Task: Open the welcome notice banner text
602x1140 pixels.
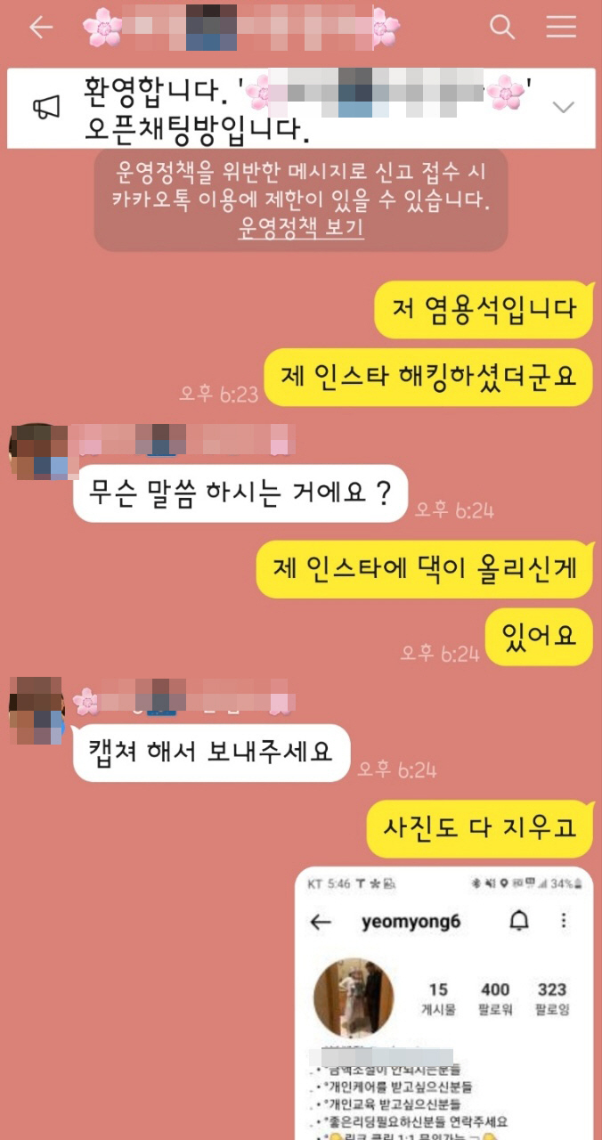Action: tap(307, 108)
